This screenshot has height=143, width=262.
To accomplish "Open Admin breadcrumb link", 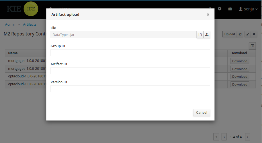I will click(x=10, y=24).
